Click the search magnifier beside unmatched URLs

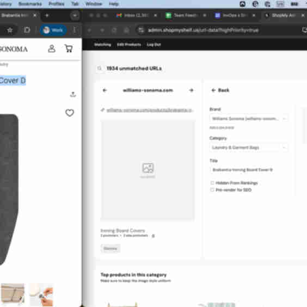coord(100,68)
